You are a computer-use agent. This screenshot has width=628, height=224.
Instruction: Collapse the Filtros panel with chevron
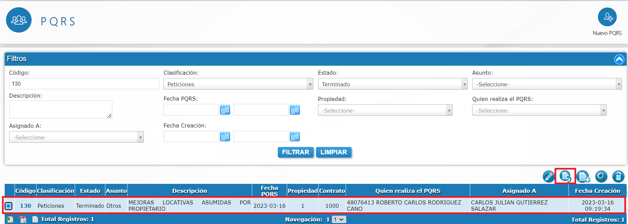click(619, 59)
